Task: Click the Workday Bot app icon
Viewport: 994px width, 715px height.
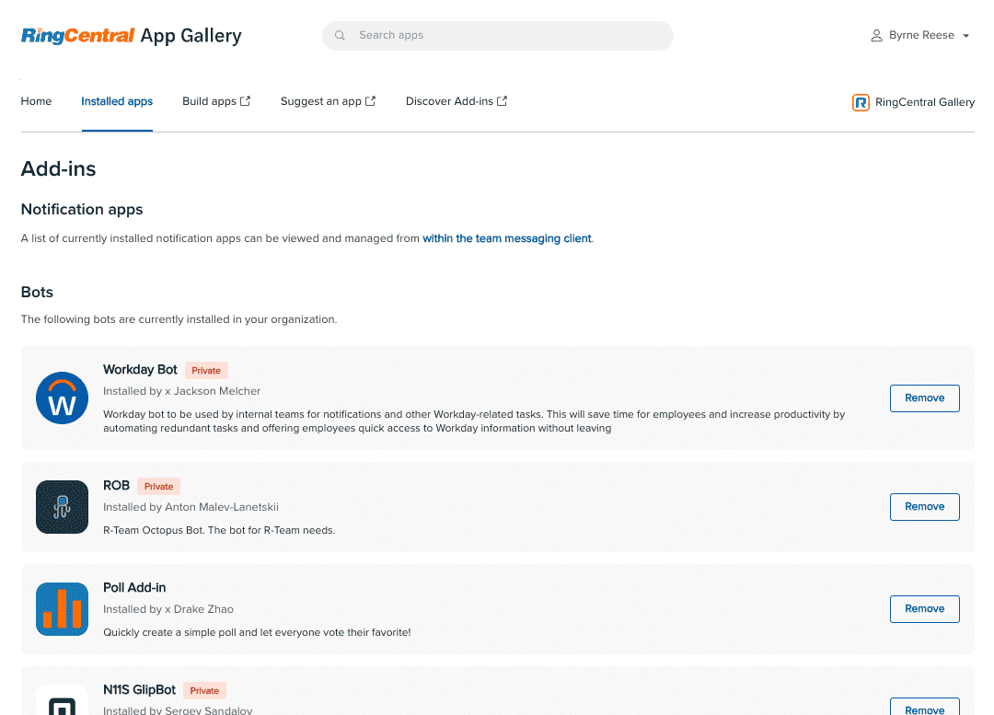Action: [62, 398]
